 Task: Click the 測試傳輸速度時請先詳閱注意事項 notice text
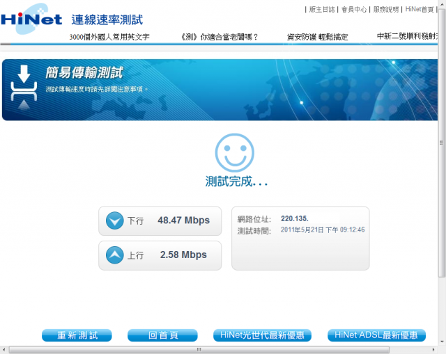[97, 89]
